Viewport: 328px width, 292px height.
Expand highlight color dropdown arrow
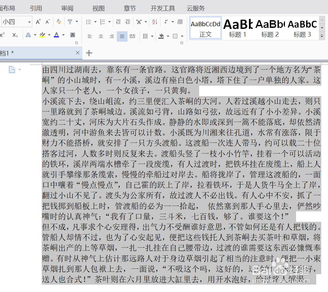(x=49, y=35)
